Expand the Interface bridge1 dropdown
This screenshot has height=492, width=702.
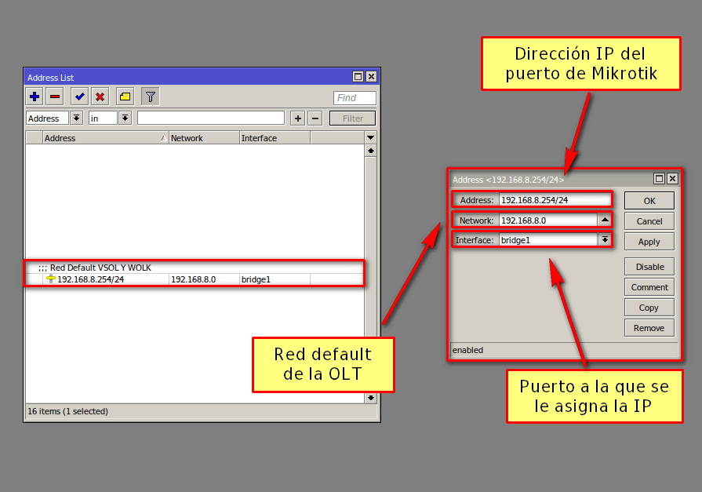pos(605,240)
